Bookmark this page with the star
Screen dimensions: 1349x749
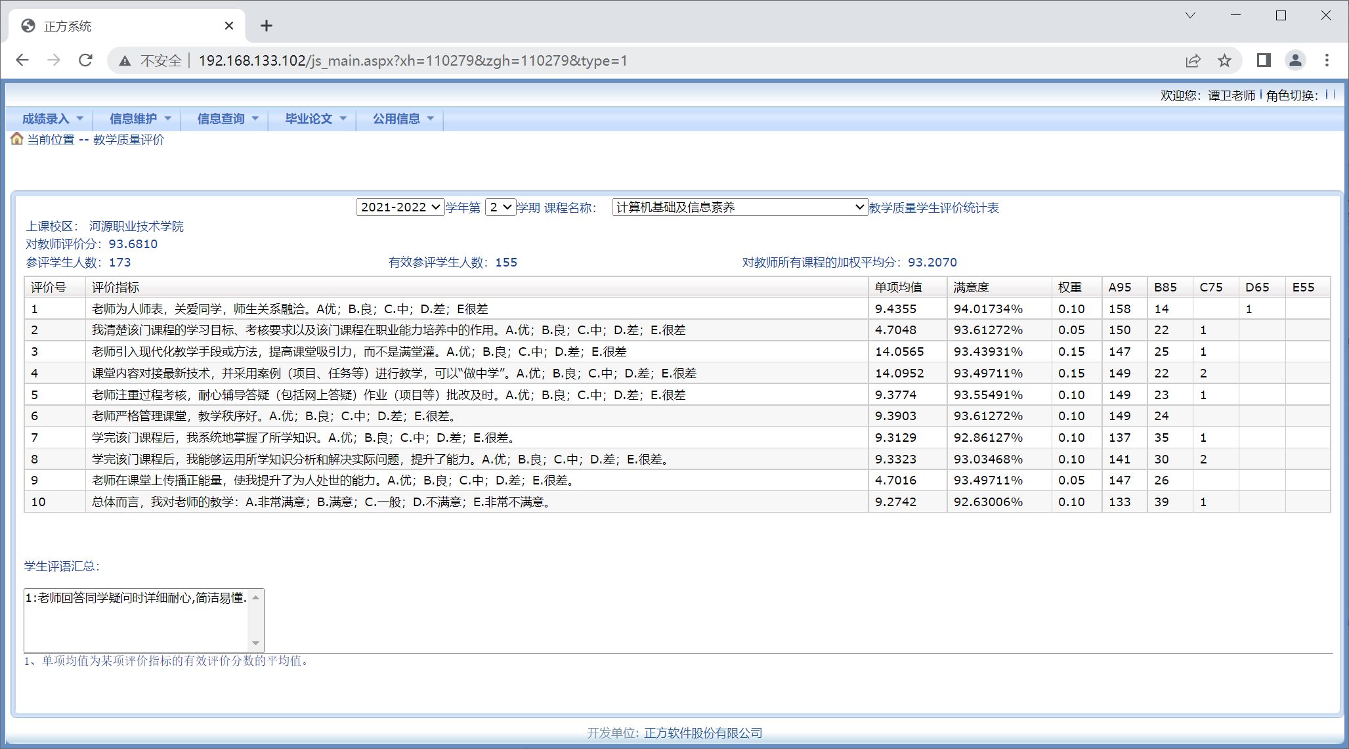pos(1224,60)
